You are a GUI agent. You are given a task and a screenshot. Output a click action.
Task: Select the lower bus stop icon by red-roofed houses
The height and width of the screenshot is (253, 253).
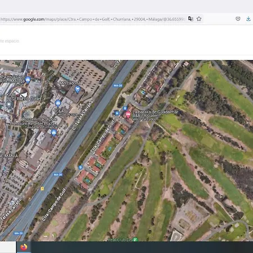[80, 167]
